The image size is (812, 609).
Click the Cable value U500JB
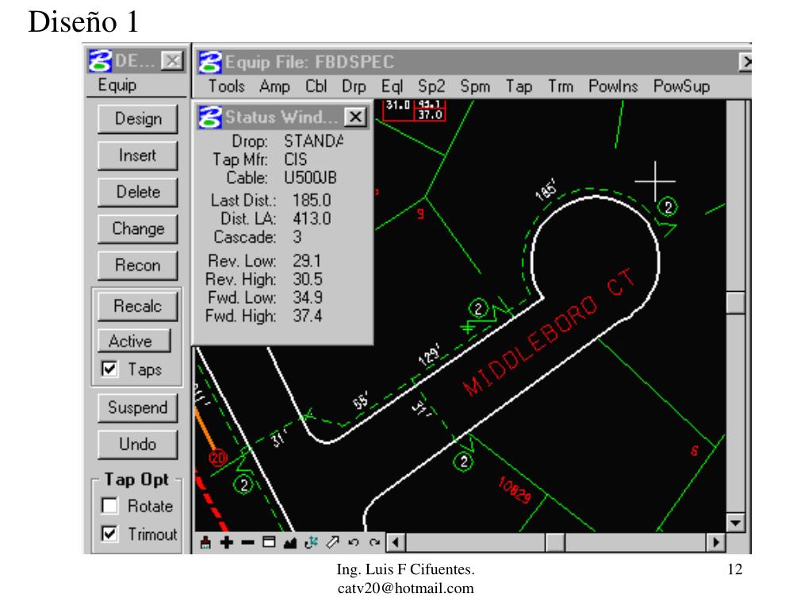pos(310,178)
